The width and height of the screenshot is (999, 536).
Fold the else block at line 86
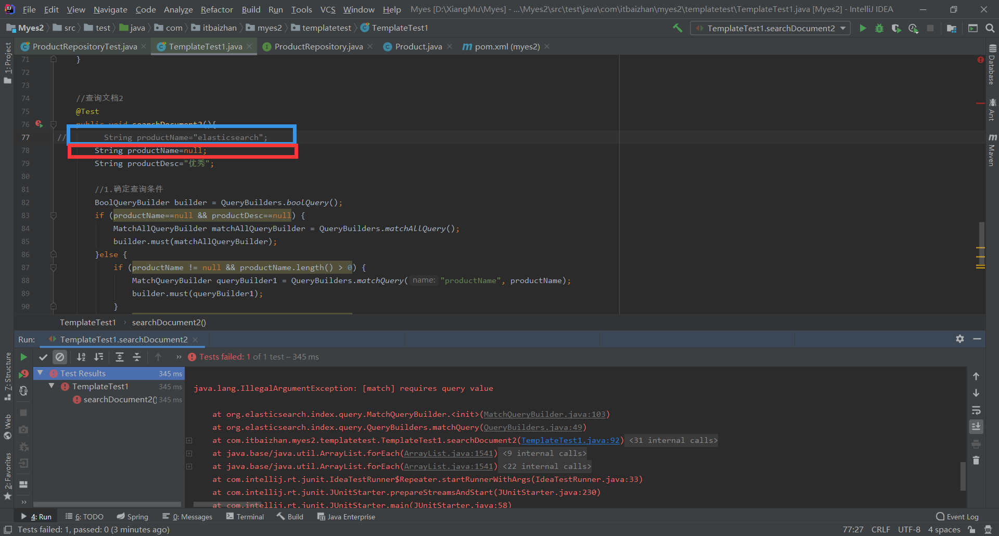54,254
